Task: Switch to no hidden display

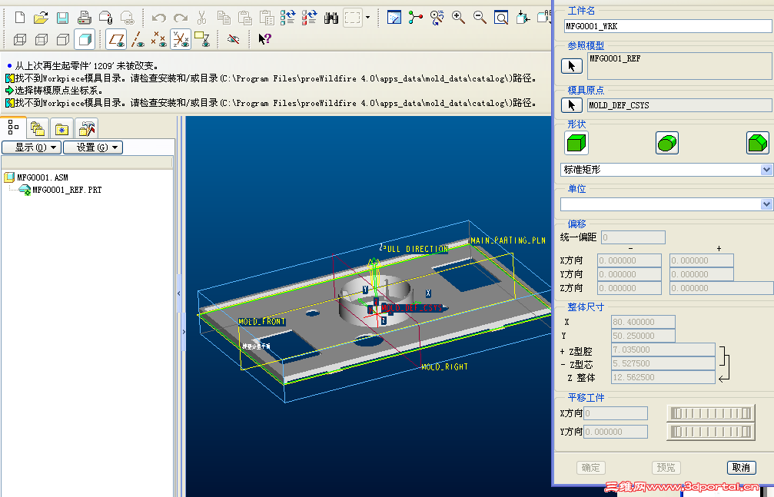Action: click(63, 39)
